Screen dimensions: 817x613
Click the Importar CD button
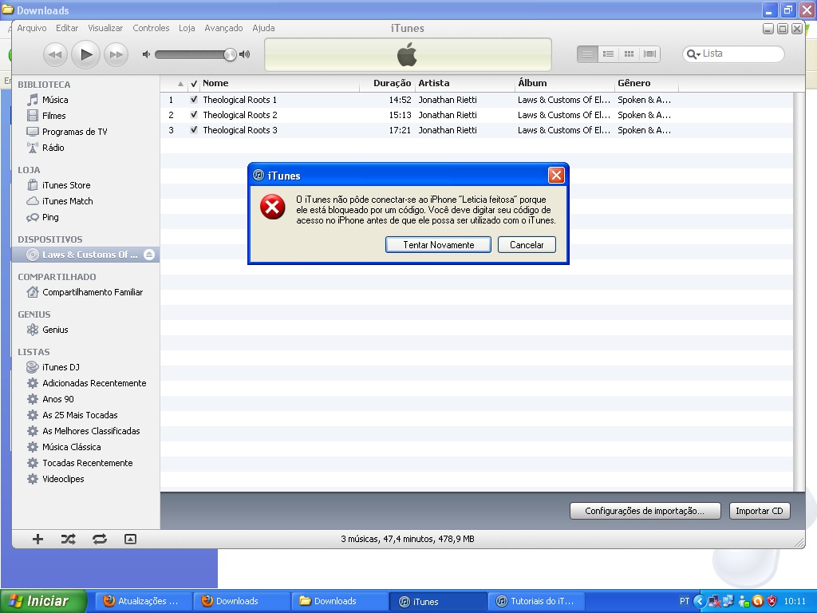coord(760,511)
